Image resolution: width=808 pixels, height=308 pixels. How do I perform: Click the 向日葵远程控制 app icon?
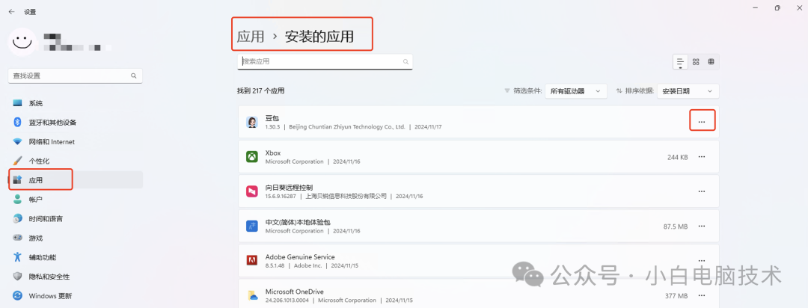252,191
